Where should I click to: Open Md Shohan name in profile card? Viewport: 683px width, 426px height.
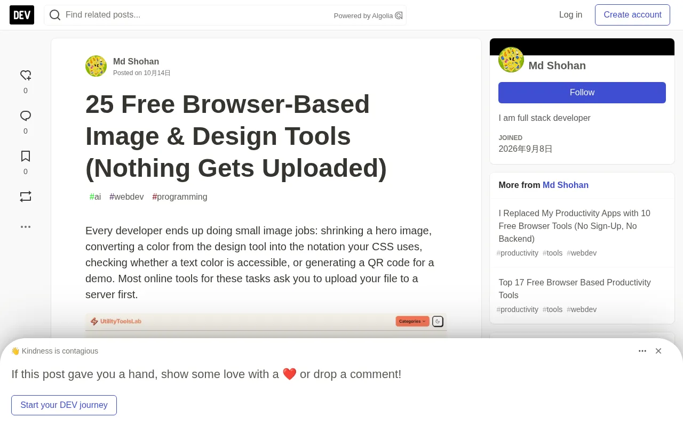tap(557, 65)
